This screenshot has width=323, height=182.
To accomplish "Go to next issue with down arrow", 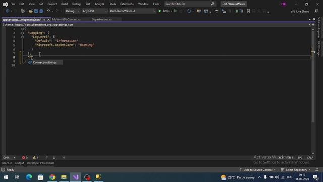I will tap(54, 157).
